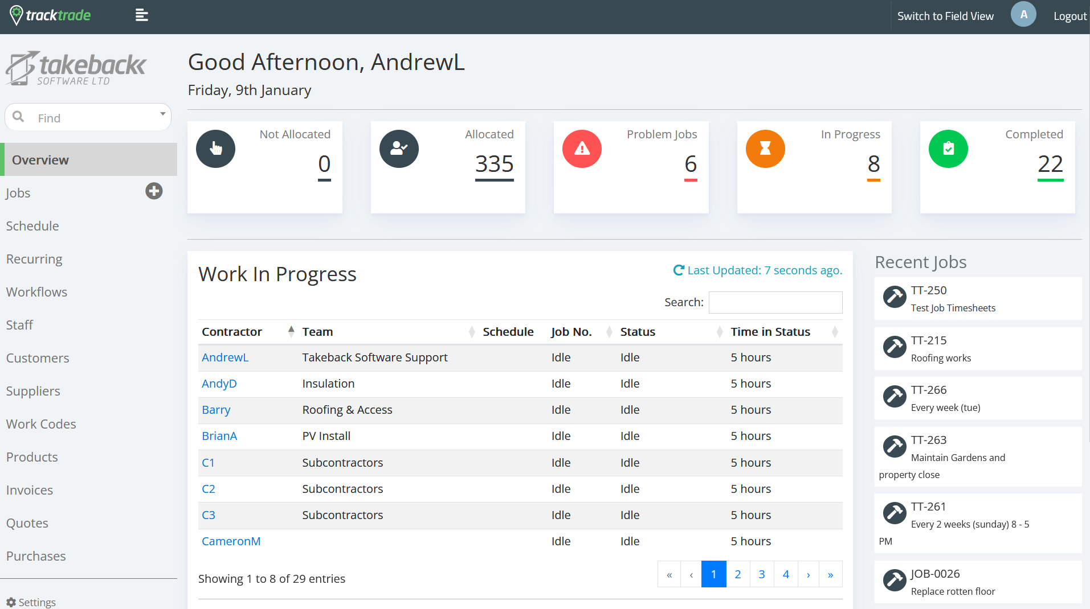
Task: Open contractor BrianA link
Action: point(219,436)
